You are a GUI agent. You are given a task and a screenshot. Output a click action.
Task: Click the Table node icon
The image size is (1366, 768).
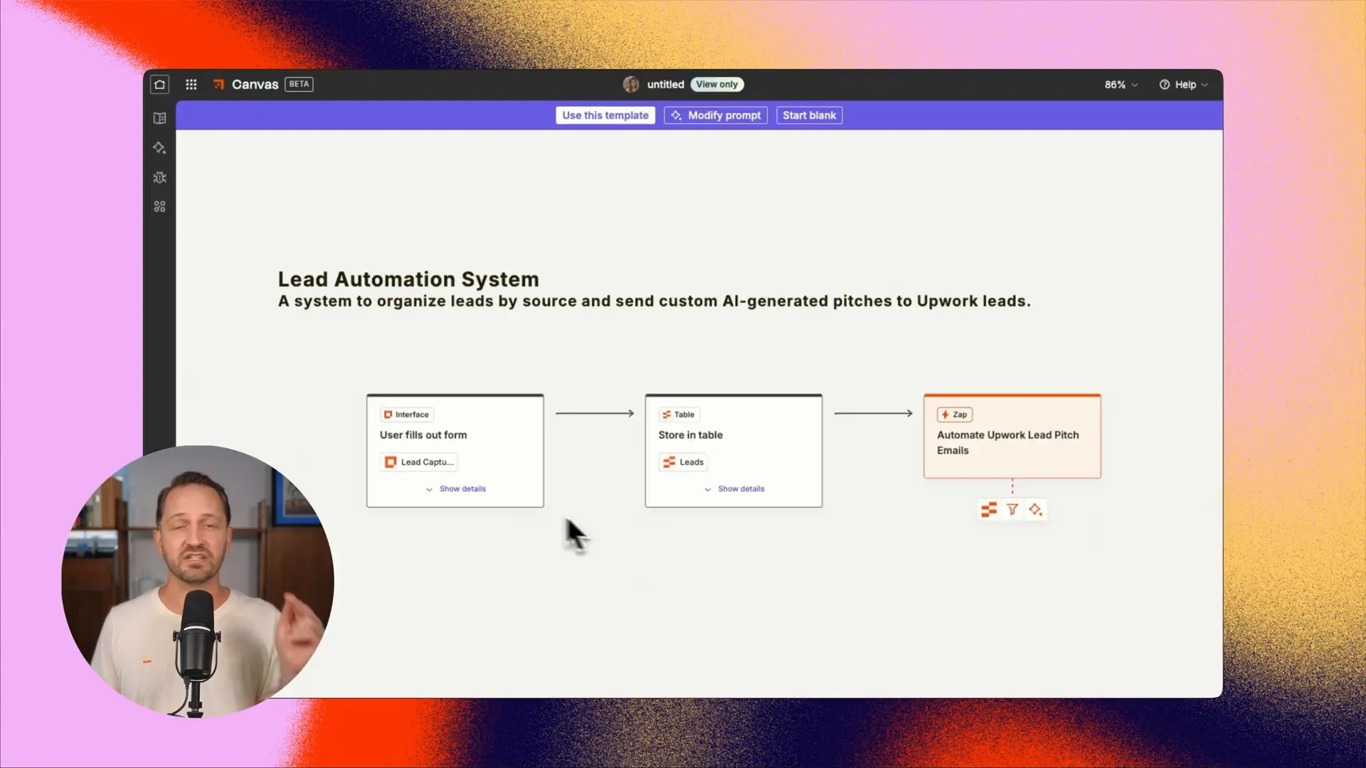667,414
